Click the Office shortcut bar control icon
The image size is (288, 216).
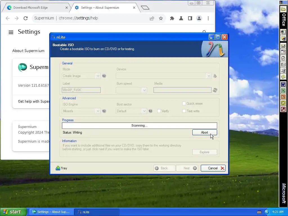pos(281,2)
